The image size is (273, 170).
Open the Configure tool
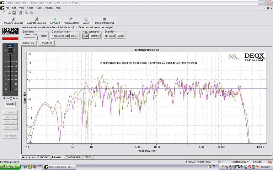55,21
